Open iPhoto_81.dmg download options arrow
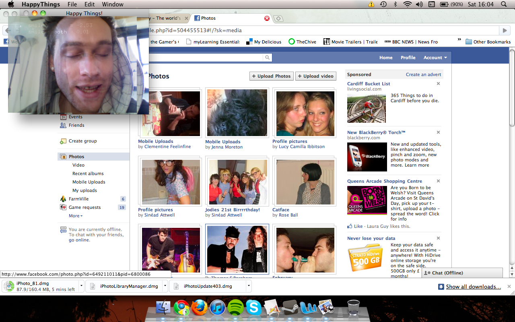This screenshot has height=322, width=515. pos(82,286)
